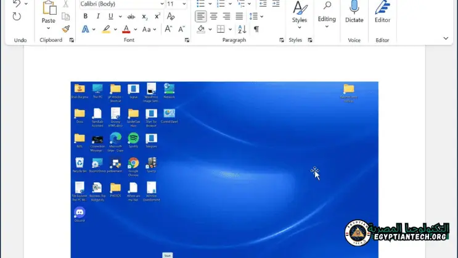Click the Decrease Indent icon
Image resolution: width=458 pixels, height=258 pixels.
[263, 4]
